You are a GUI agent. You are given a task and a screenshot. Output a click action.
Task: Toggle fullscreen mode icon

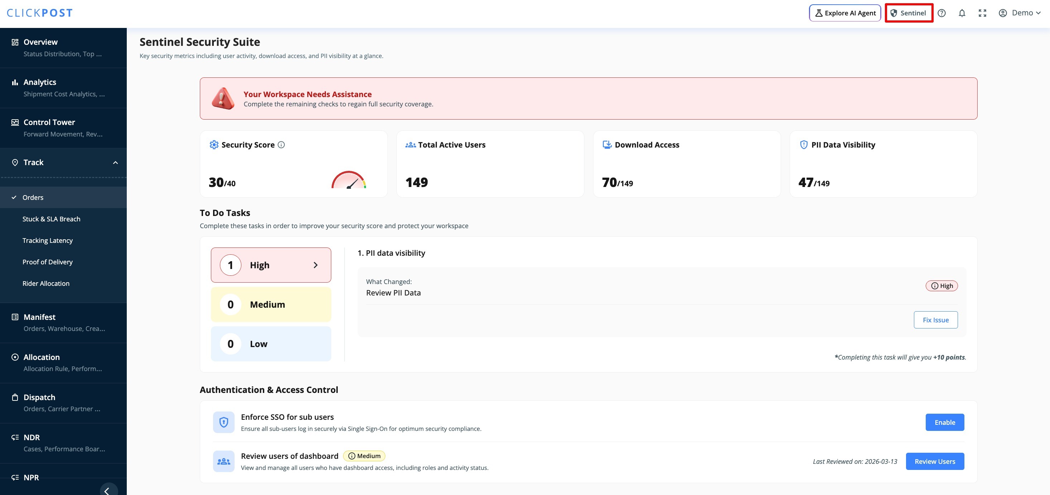pyautogui.click(x=982, y=13)
